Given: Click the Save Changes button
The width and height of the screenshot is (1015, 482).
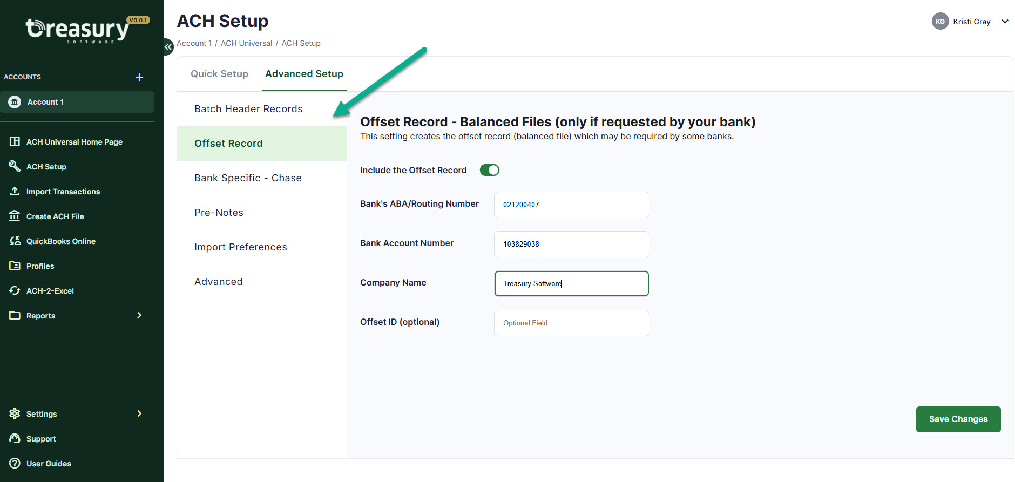Looking at the screenshot, I should pyautogui.click(x=958, y=419).
